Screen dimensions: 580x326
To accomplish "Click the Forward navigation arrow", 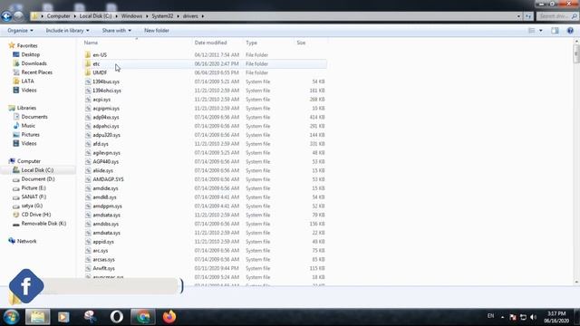I will [18, 16].
